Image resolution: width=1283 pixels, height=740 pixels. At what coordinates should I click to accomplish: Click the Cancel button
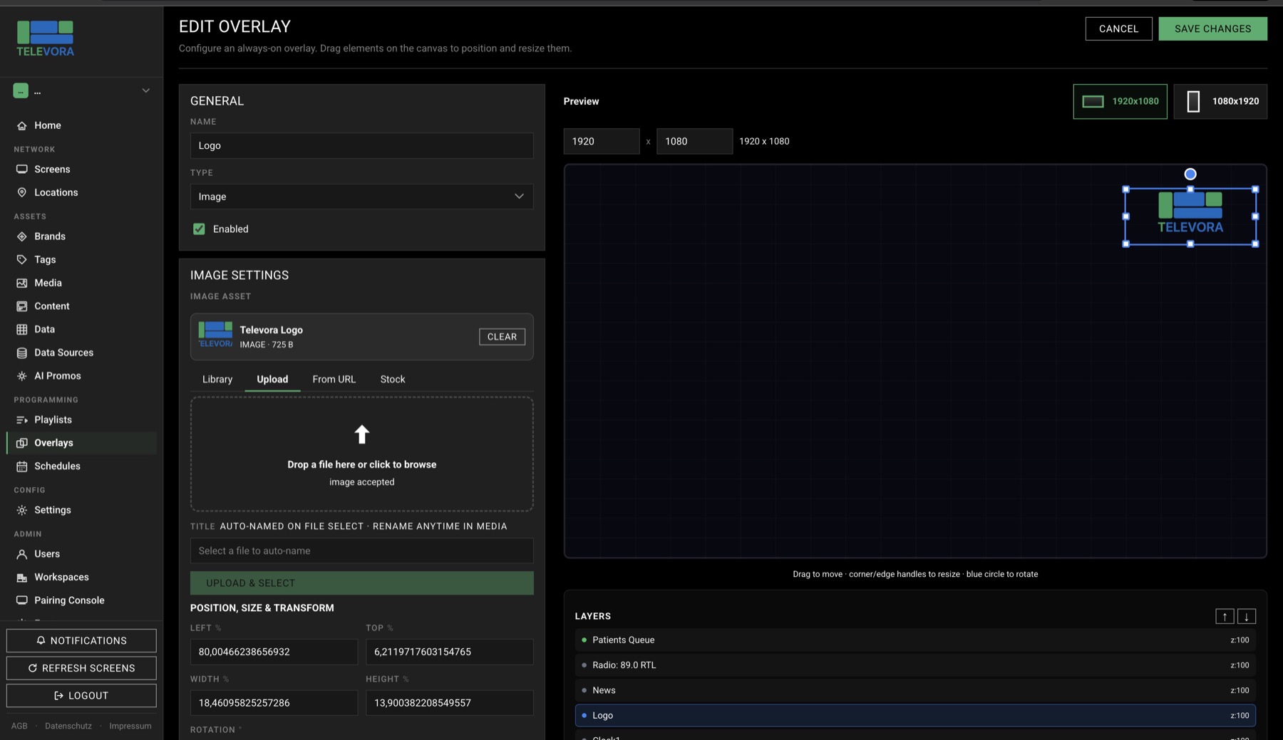pos(1118,28)
